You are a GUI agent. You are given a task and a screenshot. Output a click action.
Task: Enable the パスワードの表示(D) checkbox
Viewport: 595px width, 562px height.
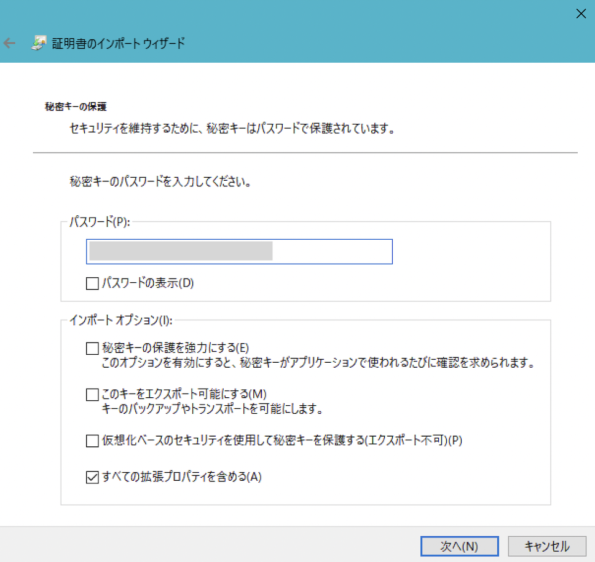[92, 283]
